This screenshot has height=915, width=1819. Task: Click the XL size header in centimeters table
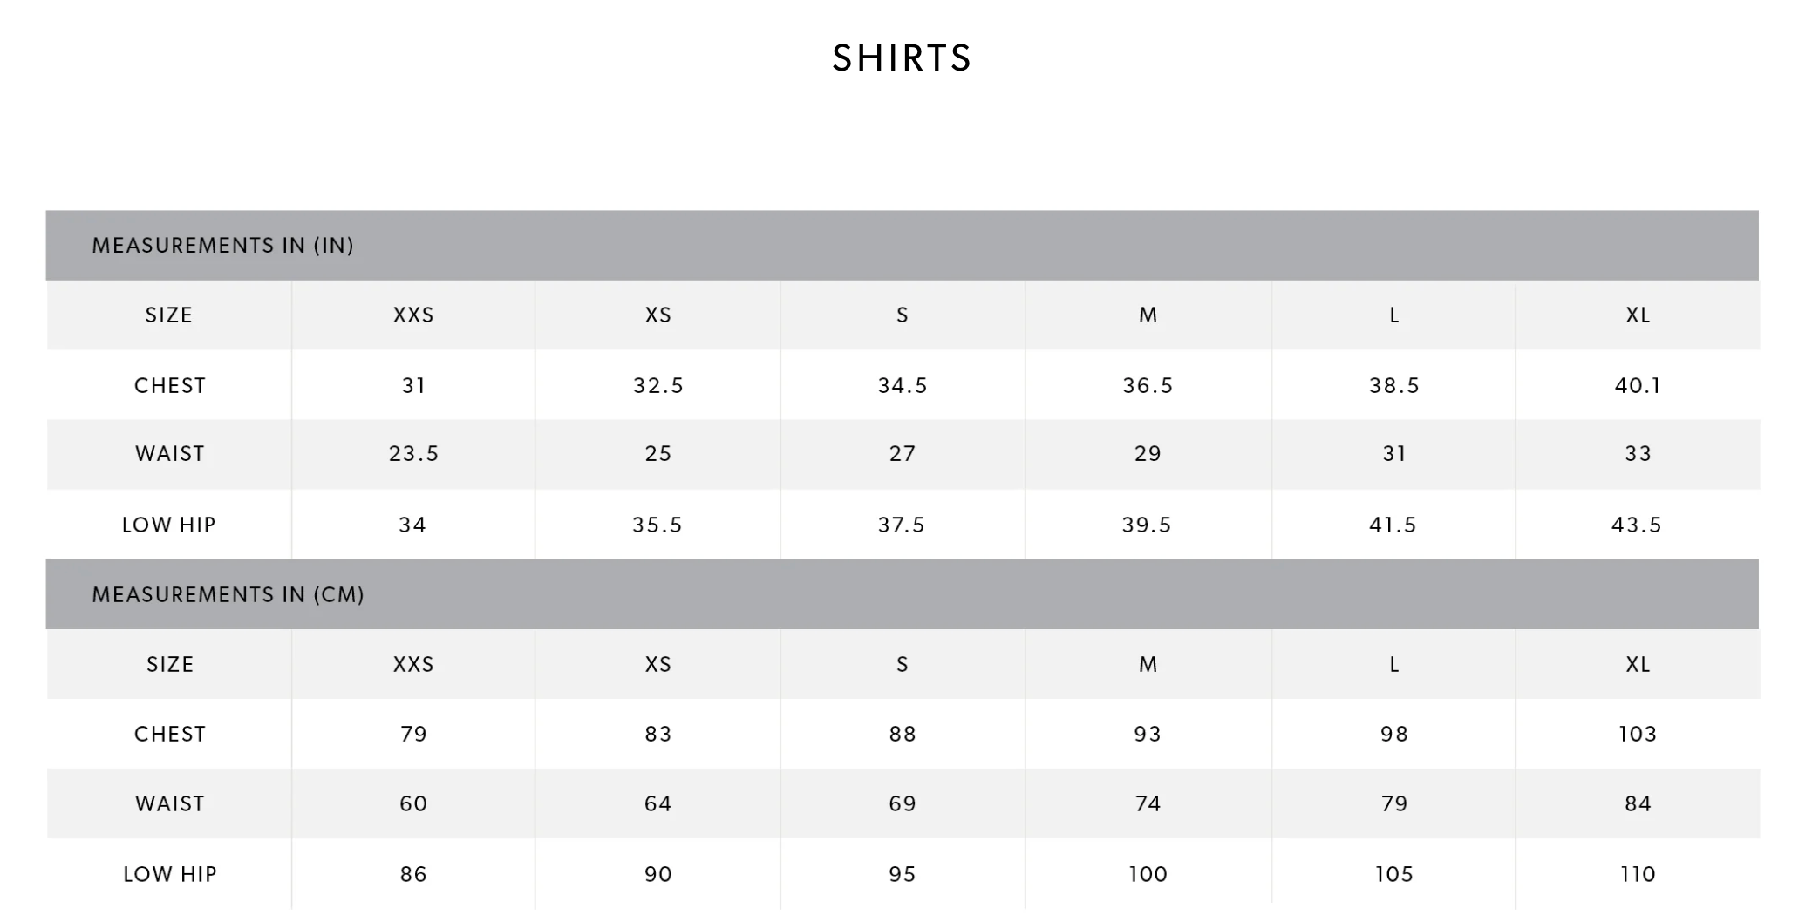[1638, 665]
